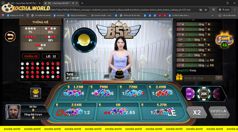Click the round back arrow button
Screen dimensions: 238x132
click(x=10, y=36)
